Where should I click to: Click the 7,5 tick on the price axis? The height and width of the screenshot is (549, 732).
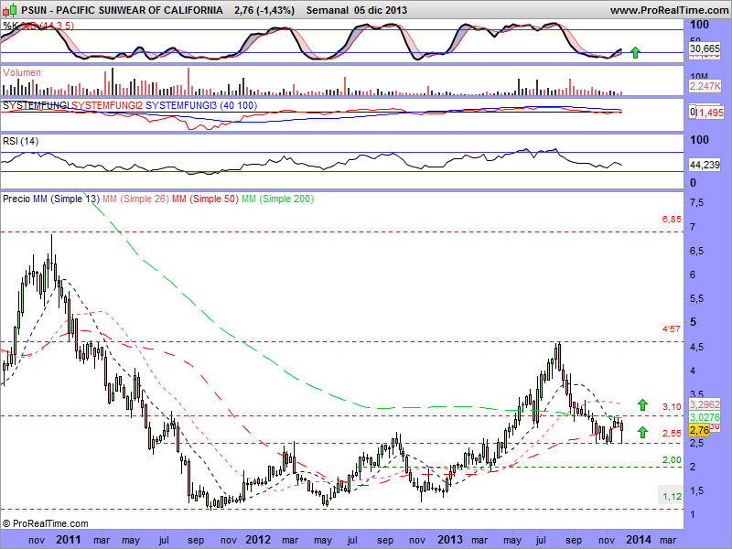point(696,202)
